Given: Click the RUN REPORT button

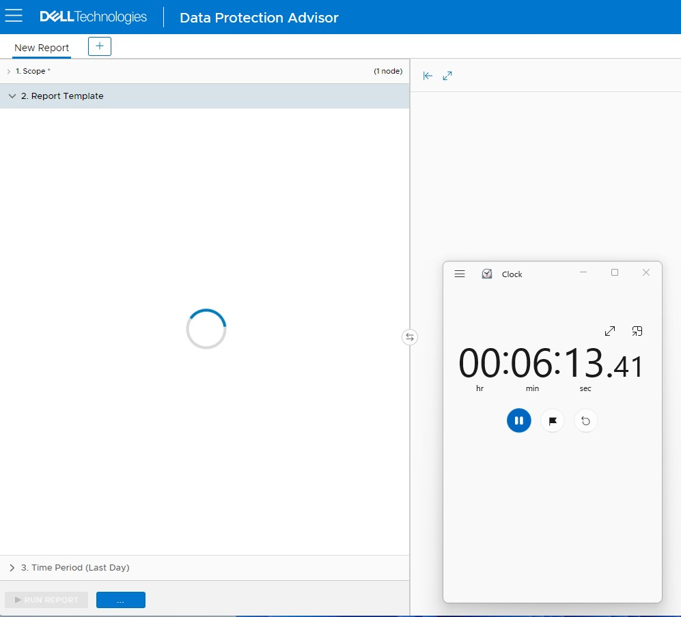Looking at the screenshot, I should [46, 600].
